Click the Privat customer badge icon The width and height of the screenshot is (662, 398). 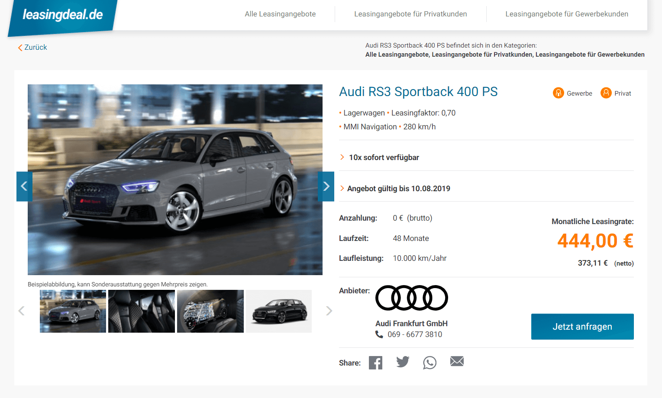tap(606, 93)
